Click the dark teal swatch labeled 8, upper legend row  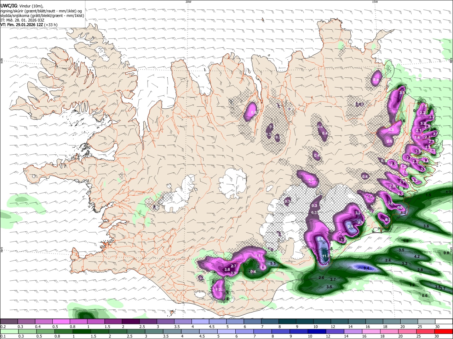coord(287,321)
